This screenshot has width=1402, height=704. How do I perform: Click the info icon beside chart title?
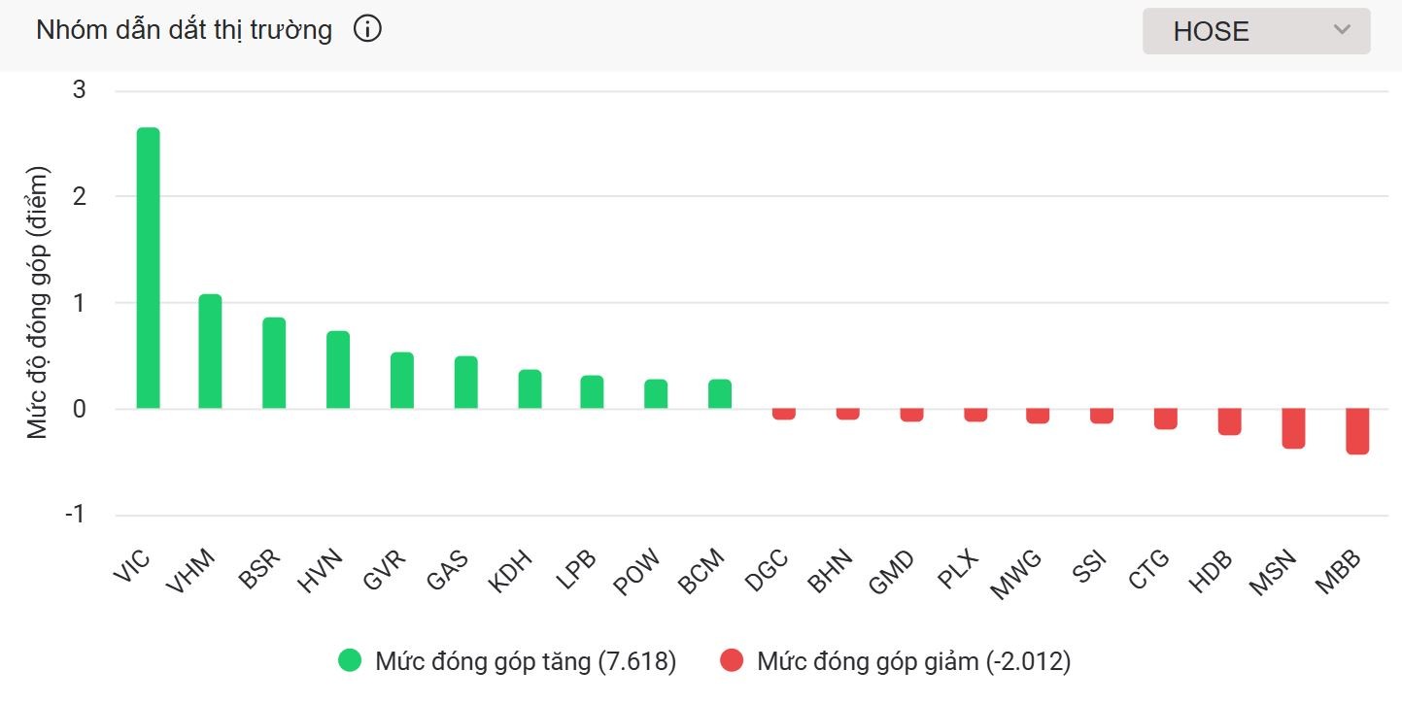tap(367, 30)
